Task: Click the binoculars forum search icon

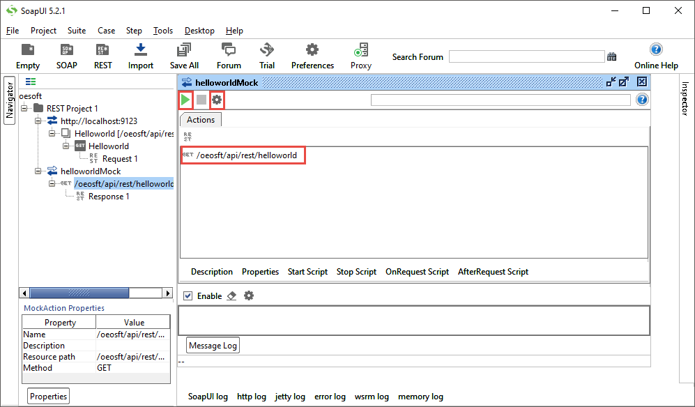Action: pos(611,56)
